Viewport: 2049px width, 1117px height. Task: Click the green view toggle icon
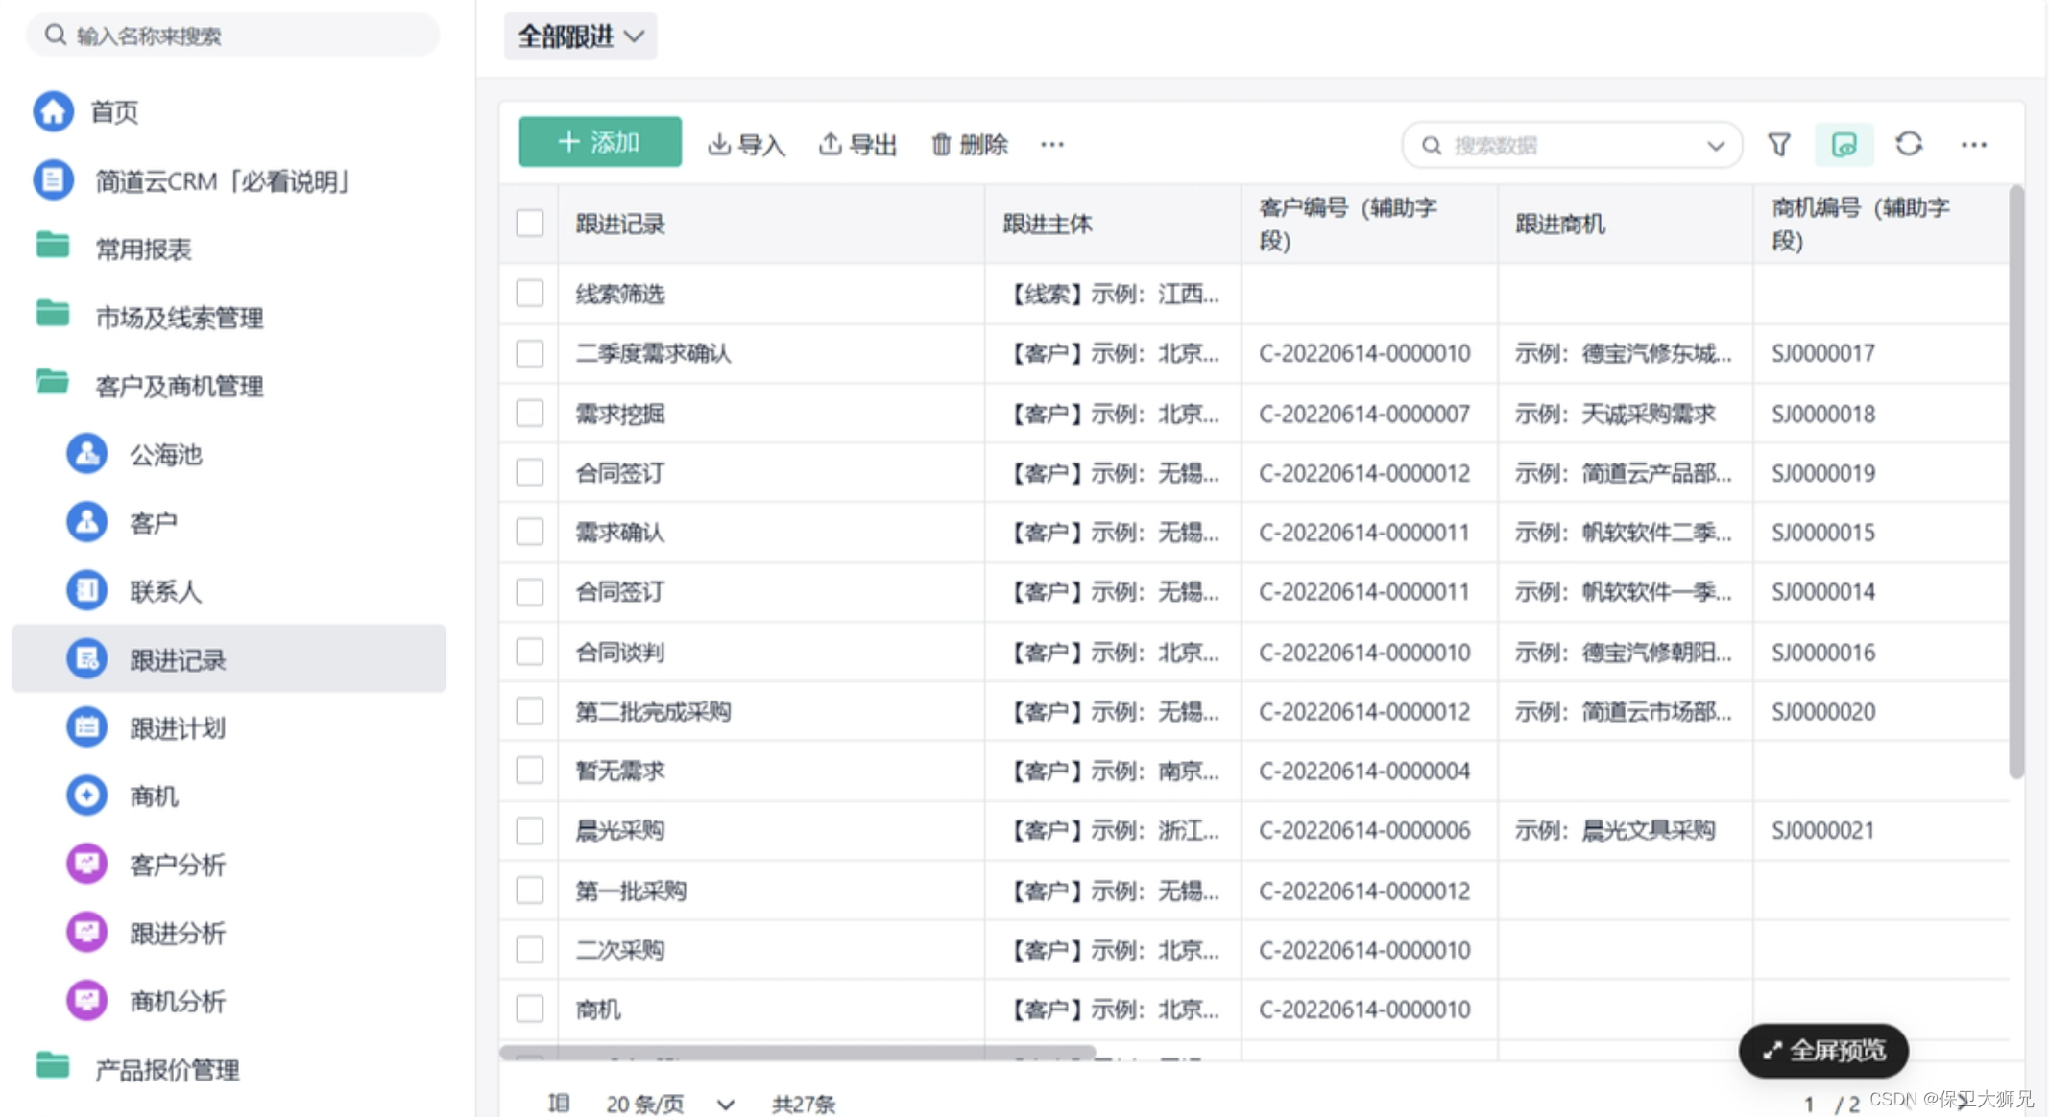[1844, 145]
